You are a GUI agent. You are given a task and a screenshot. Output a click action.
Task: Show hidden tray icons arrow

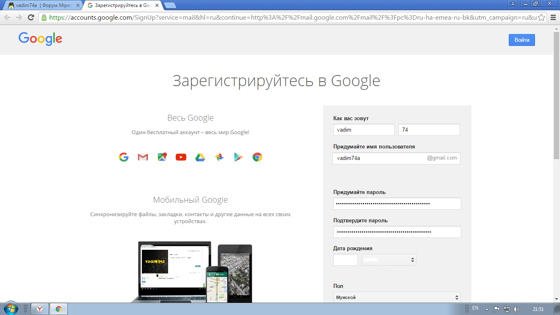pos(487,309)
